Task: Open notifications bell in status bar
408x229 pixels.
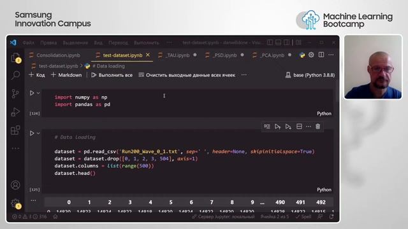Action: [331, 216]
